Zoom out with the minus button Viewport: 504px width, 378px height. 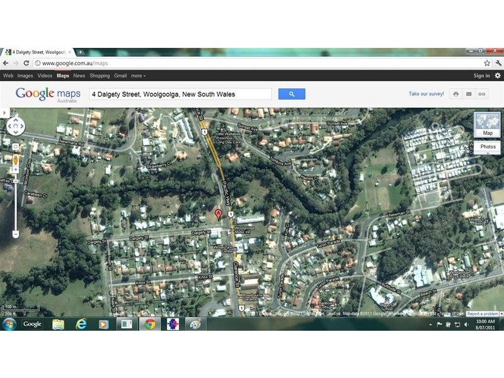[15, 234]
